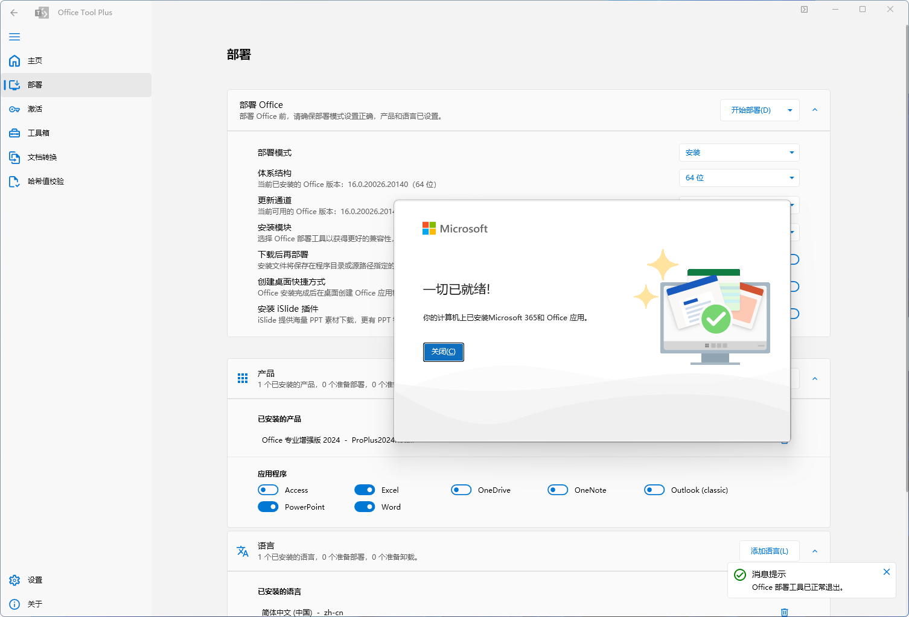Toggle the Excel application switch
Viewport: 909px width, 617px height.
click(x=365, y=490)
